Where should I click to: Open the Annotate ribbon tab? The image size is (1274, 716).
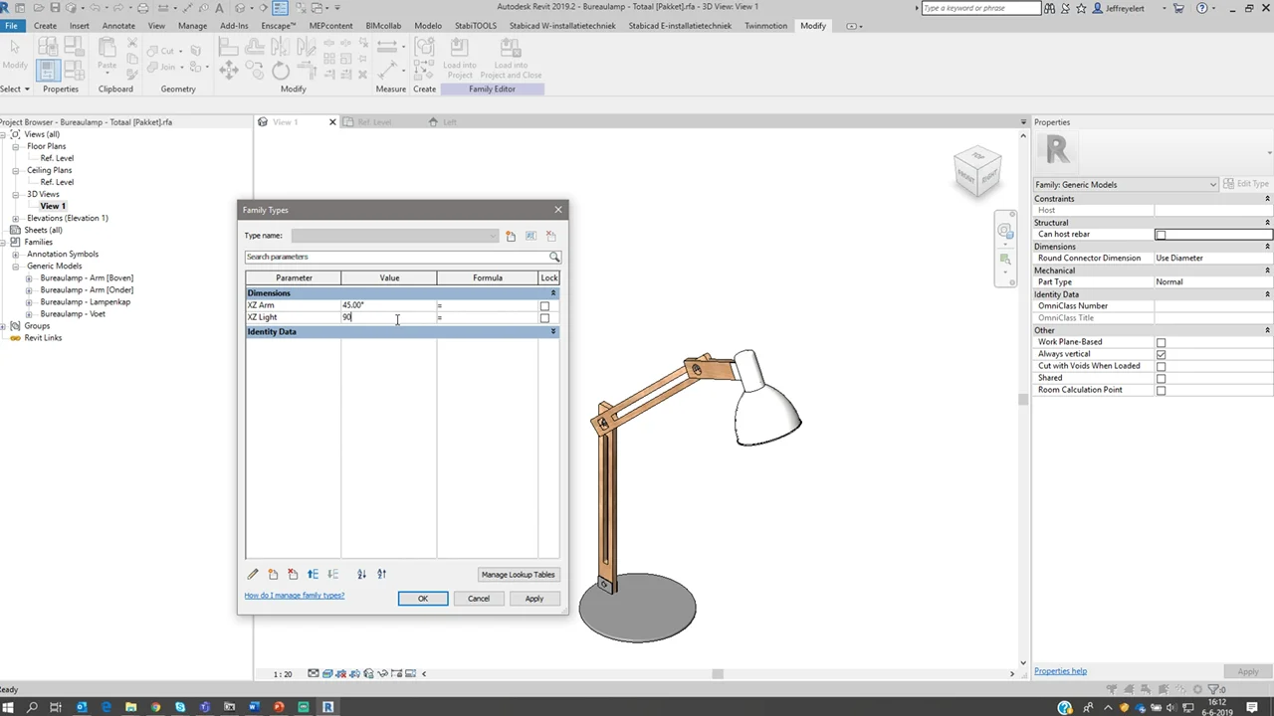118,26
